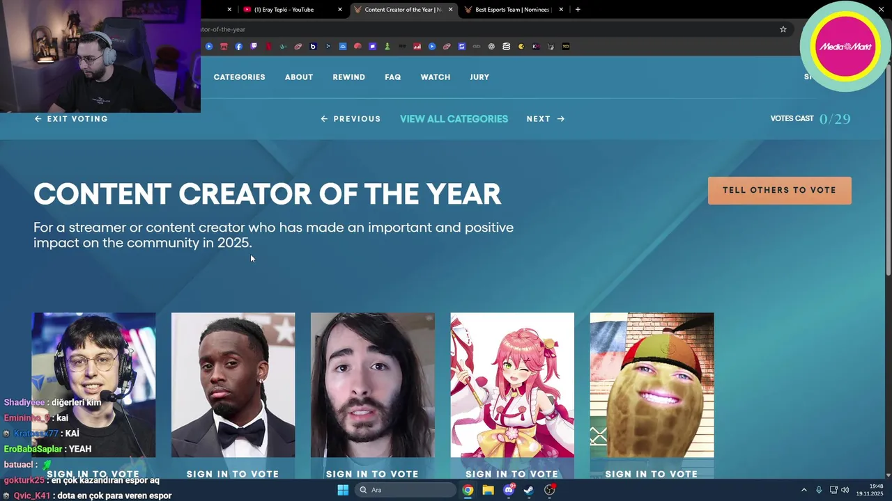The image size is (892, 501).
Task: Switch to the Best Esports Team tab
Action: [x=513, y=10]
